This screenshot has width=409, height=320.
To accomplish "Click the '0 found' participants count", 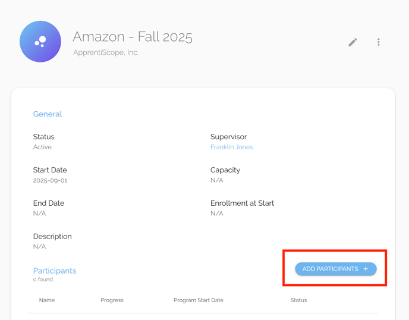I will (43, 280).
